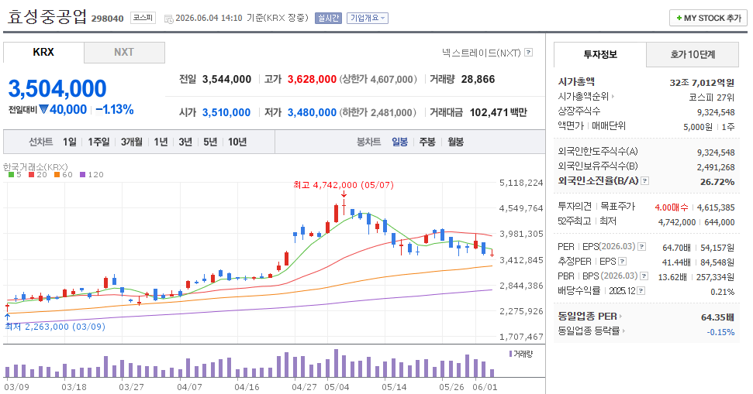Click green 5-day moving average swatch
This screenshot has height=394, width=753.
(x=11, y=175)
